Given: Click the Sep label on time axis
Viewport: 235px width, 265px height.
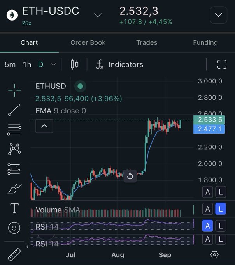Looking at the screenshot, I should click(x=165, y=255).
